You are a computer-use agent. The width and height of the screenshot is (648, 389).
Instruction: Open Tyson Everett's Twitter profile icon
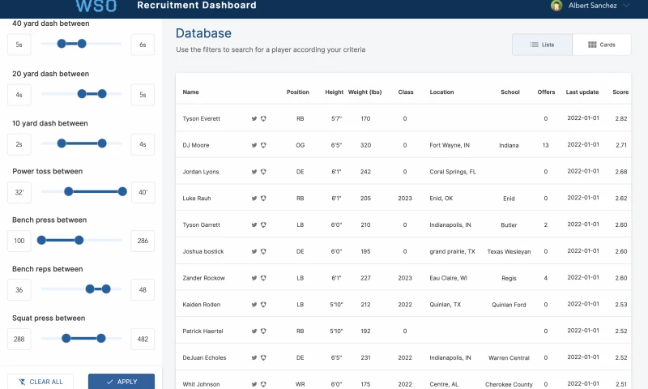(x=254, y=118)
